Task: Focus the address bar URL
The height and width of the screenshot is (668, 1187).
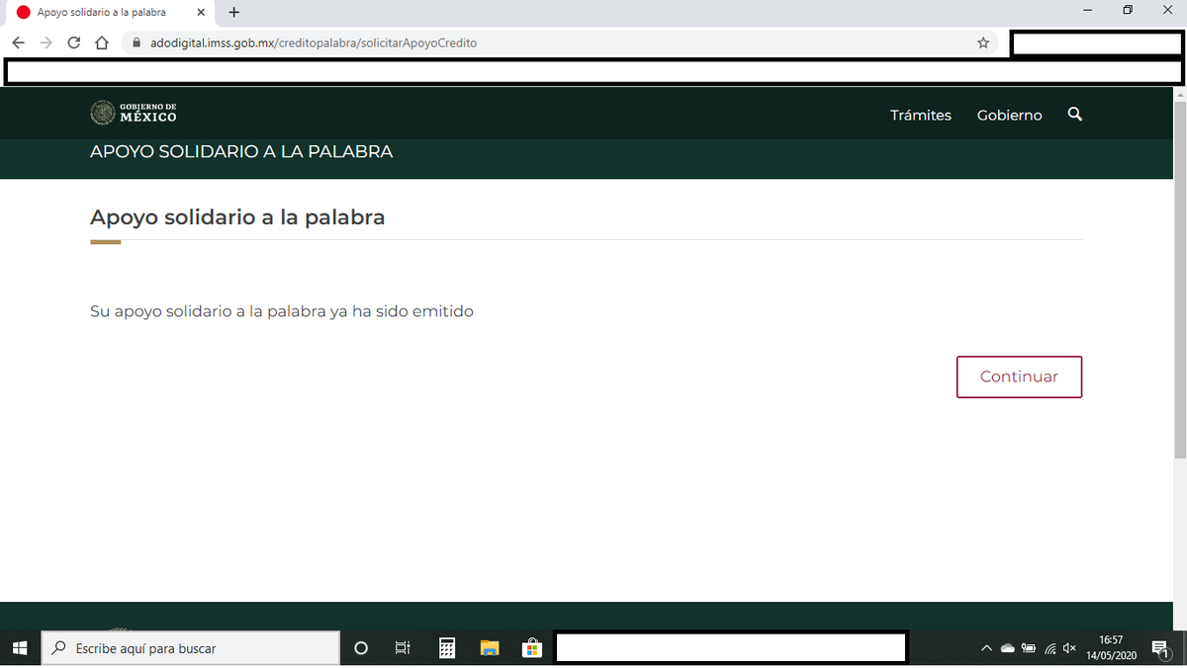Action: (315, 42)
